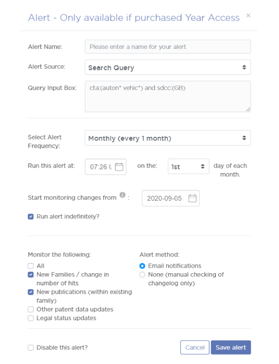279x364 pixels.
Task: Select Email notifications radio option
Action: click(x=142, y=266)
